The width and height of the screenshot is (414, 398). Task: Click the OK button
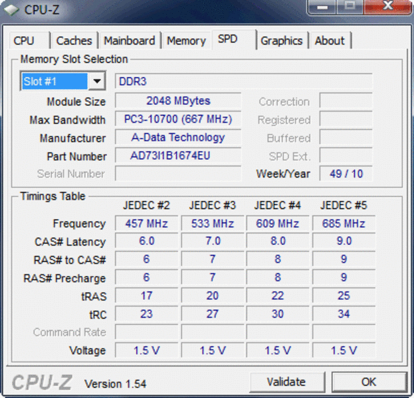369,382
